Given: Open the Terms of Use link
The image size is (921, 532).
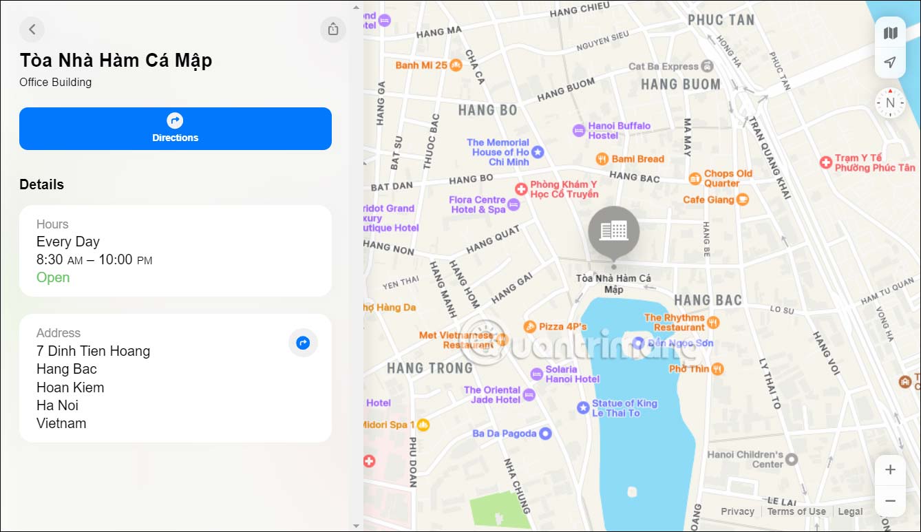Looking at the screenshot, I should pos(796,511).
